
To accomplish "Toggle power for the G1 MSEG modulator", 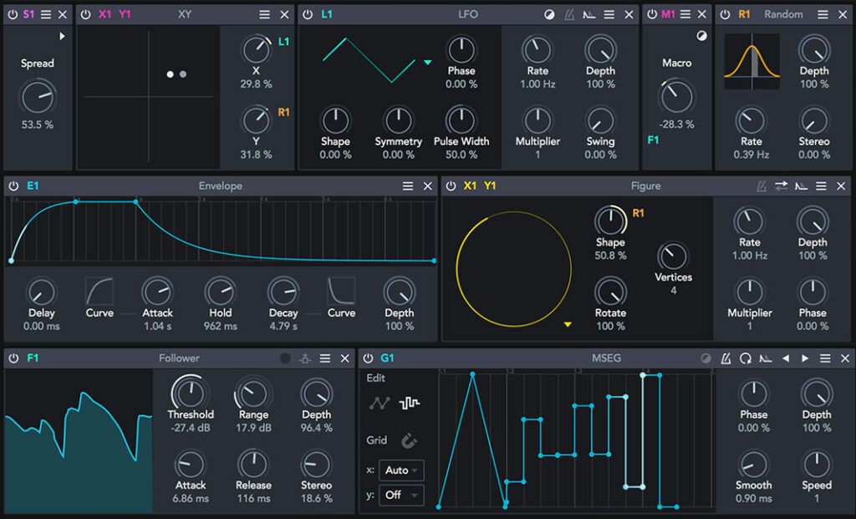I will click(368, 359).
